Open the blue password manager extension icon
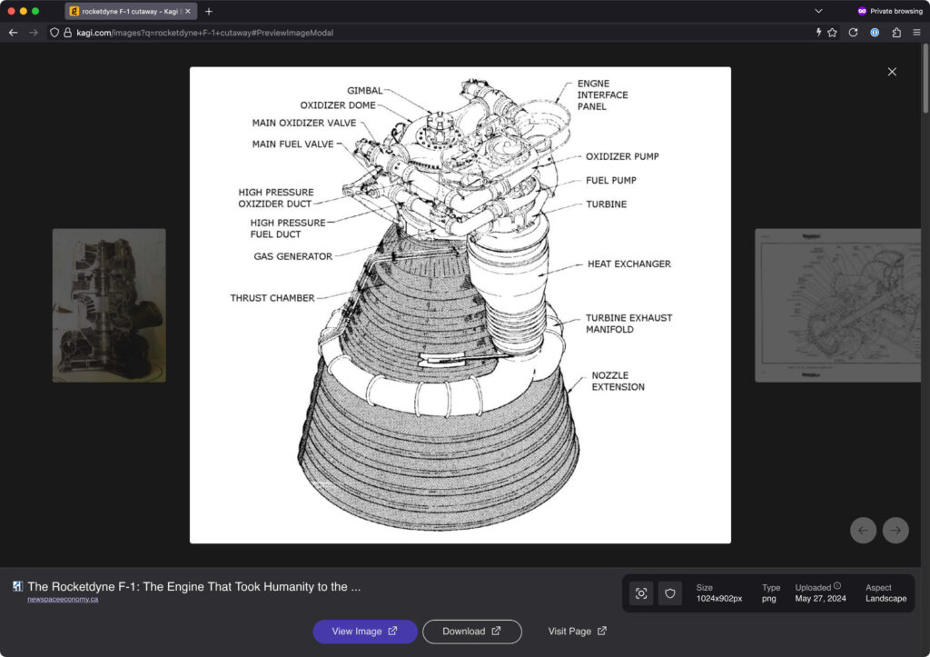 click(x=875, y=33)
